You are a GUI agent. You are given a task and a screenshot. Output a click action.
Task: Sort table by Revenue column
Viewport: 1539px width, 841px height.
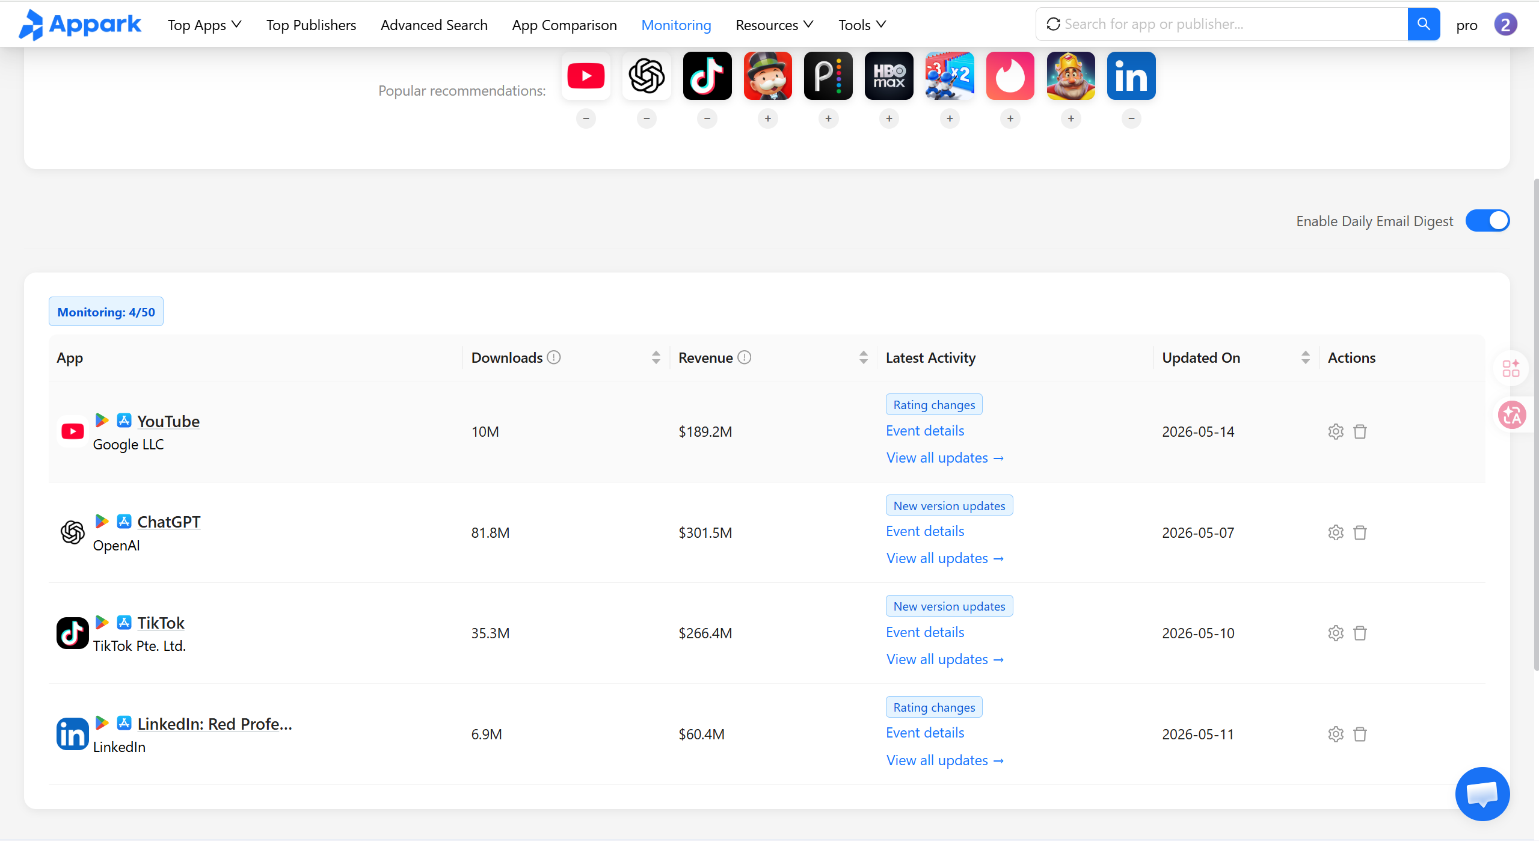click(863, 357)
